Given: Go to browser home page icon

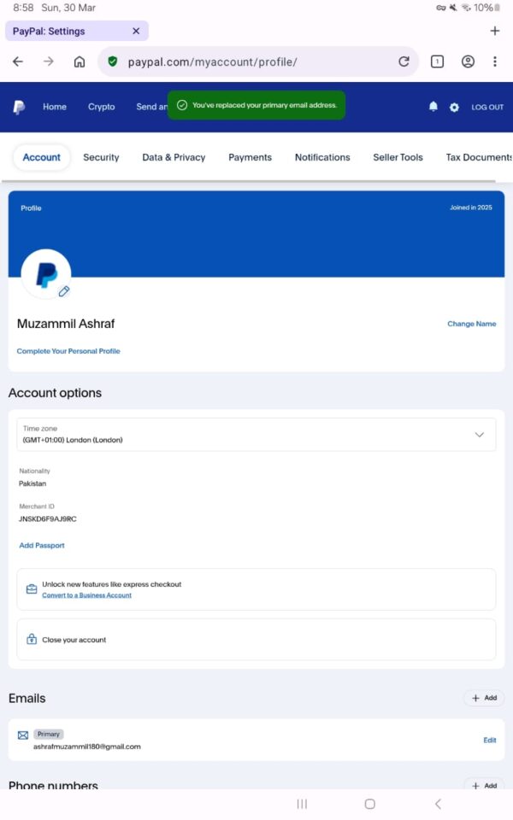Looking at the screenshot, I should pos(80,61).
